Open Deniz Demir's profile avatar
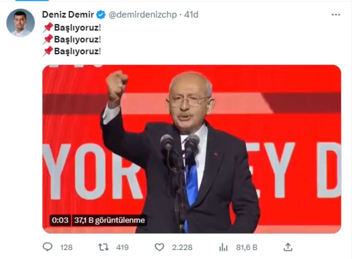The width and height of the screenshot is (356, 259). tap(20, 23)
